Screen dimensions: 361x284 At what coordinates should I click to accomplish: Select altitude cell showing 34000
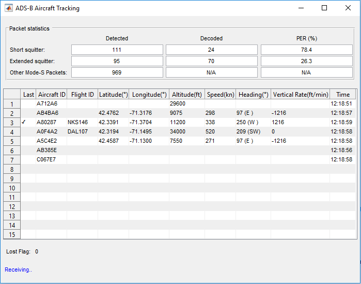[187, 131]
